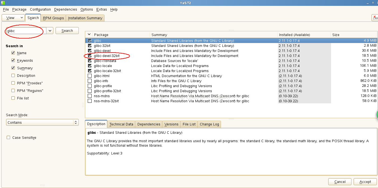
Task: Sort by the Size column header
Action: [354, 35]
